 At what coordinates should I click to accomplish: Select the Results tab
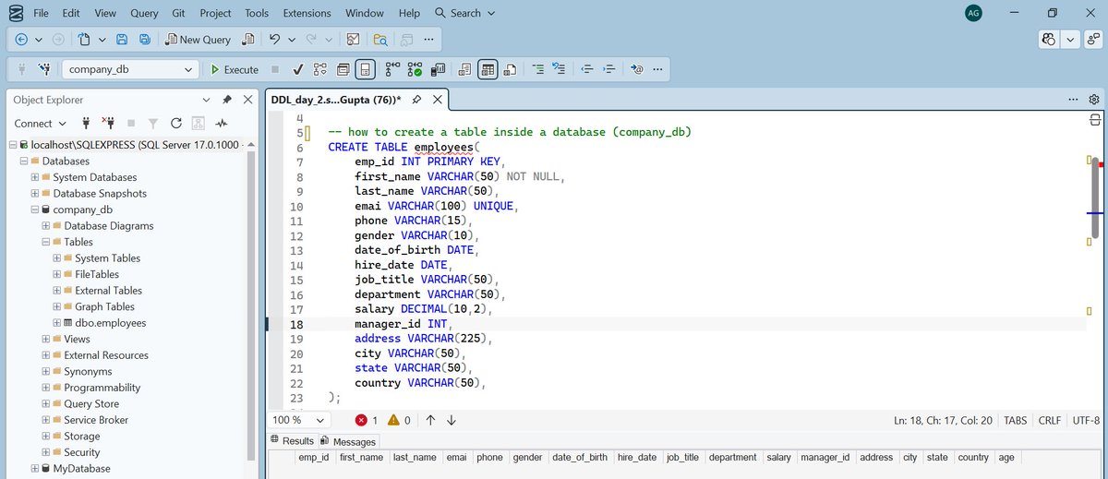coord(293,441)
